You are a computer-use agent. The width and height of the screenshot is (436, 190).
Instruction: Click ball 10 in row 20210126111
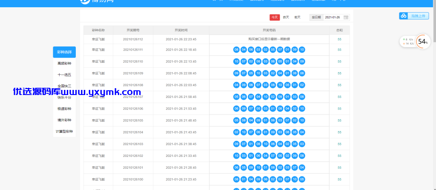click(x=302, y=50)
